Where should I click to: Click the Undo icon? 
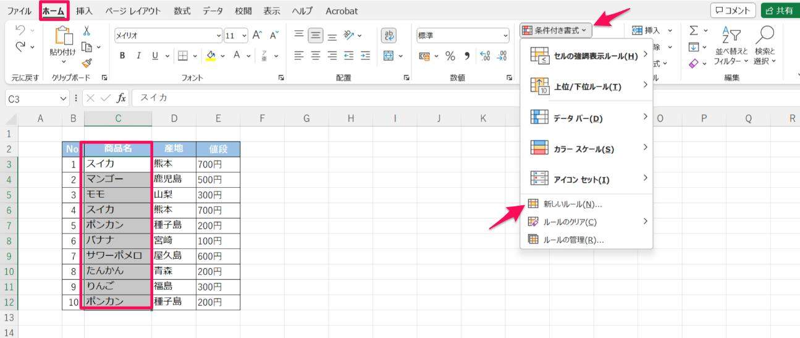[20, 30]
